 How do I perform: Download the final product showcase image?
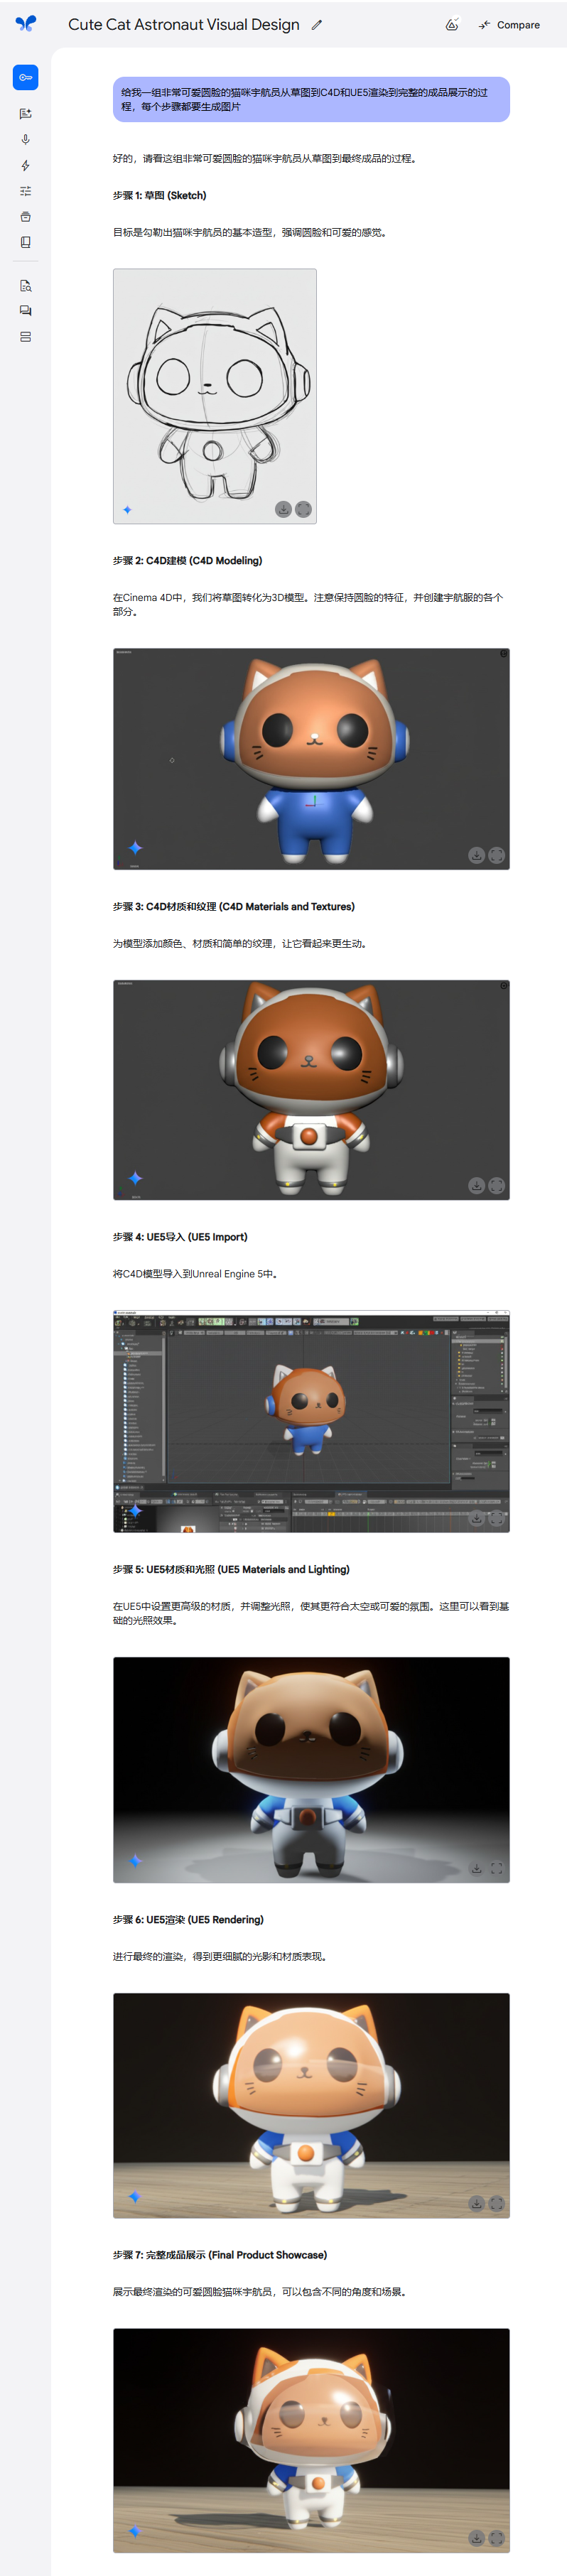click(477, 2538)
